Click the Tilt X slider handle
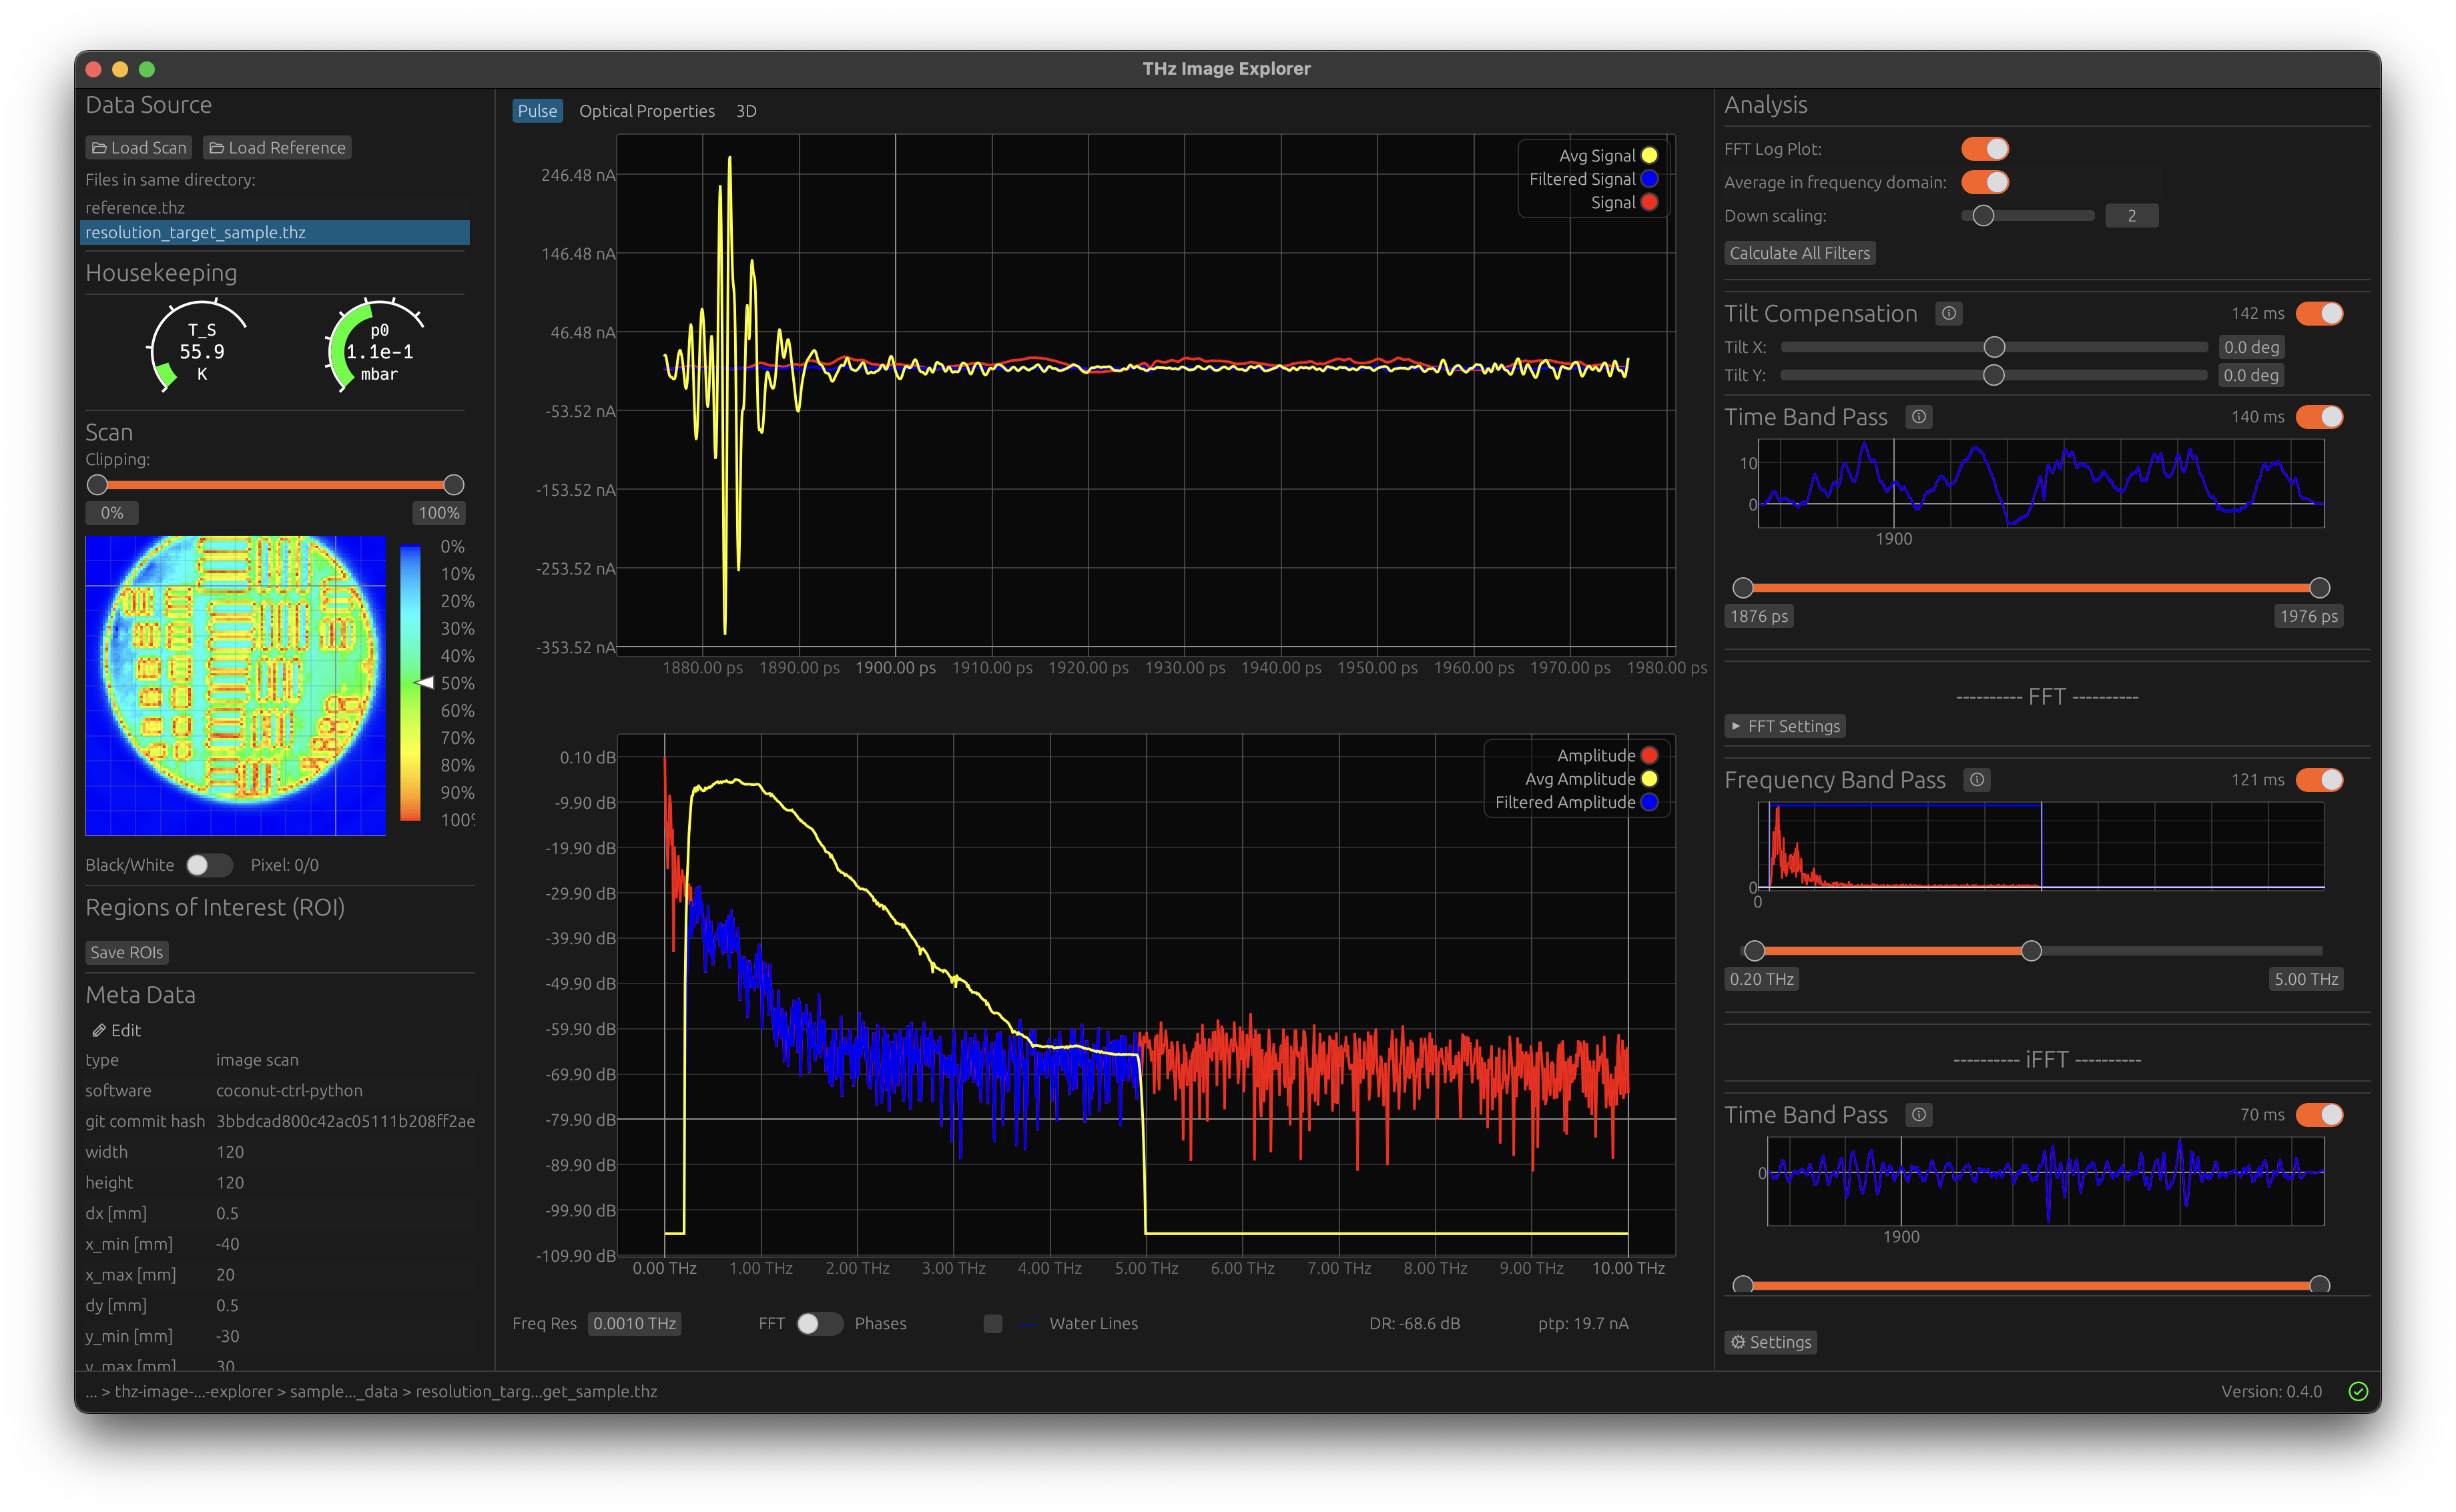Image resolution: width=2456 pixels, height=1512 pixels. point(1994,347)
